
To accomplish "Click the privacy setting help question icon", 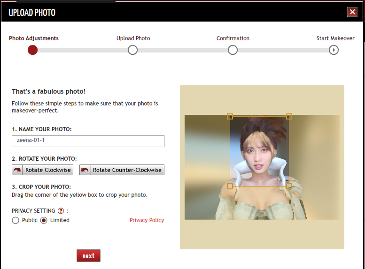I will pos(61,211).
